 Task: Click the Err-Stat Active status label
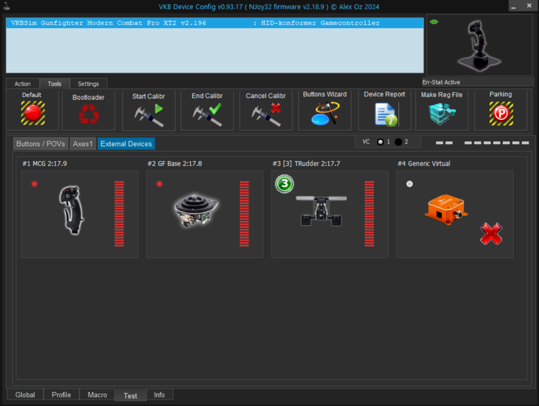pyautogui.click(x=441, y=82)
